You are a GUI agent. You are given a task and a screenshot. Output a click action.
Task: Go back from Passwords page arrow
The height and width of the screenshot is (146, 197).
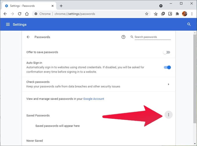click(x=28, y=37)
